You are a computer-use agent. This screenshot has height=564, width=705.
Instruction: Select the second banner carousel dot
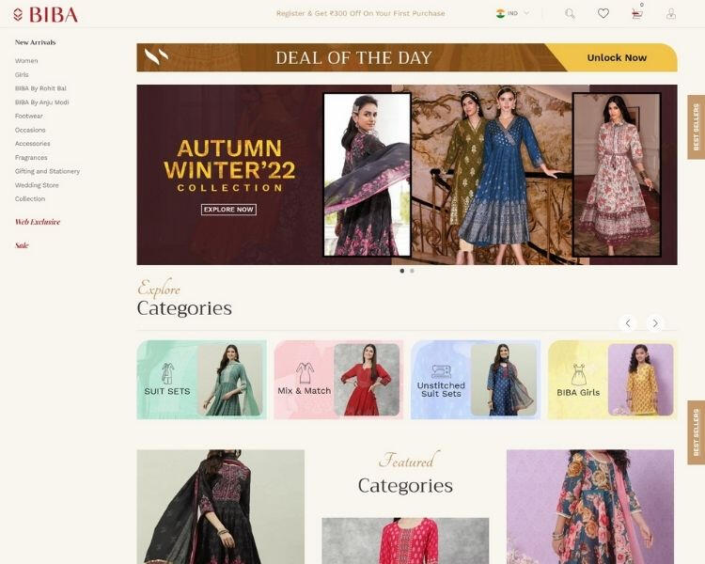[412, 271]
